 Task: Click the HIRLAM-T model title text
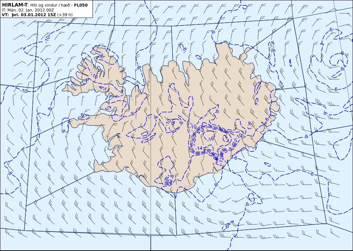coord(14,5)
